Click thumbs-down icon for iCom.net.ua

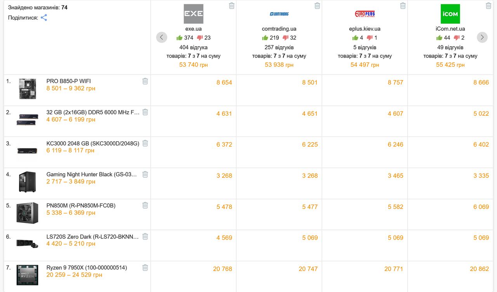click(x=457, y=38)
